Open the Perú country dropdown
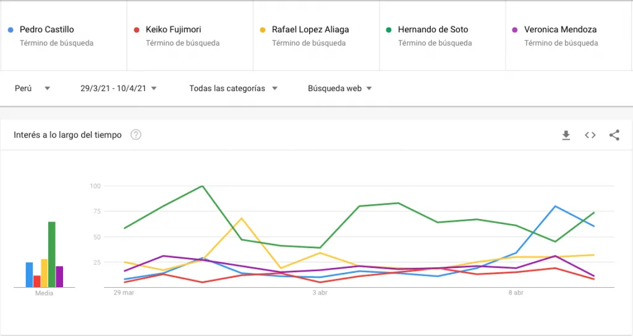Image resolution: width=633 pixels, height=336 pixels. (32, 88)
